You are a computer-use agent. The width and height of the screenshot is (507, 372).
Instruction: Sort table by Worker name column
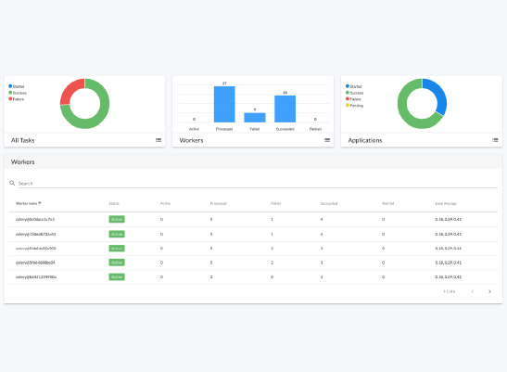pos(27,203)
